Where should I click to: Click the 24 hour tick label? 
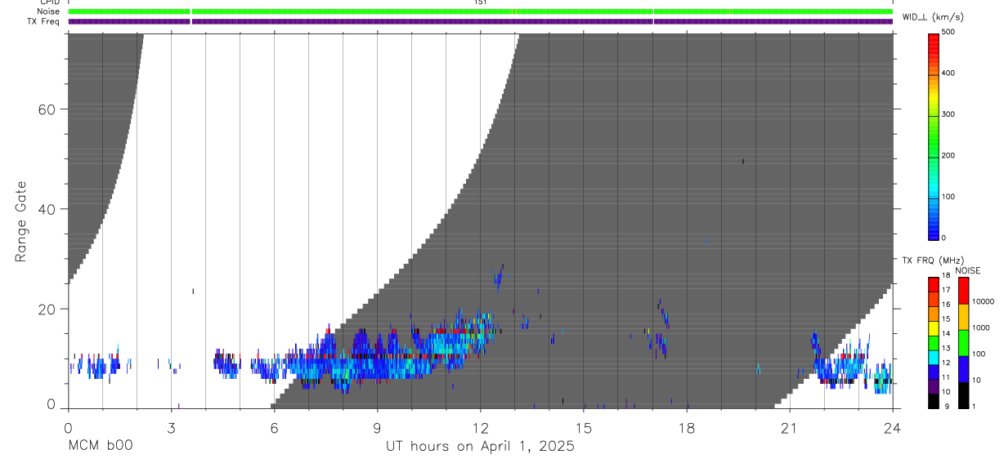click(x=892, y=428)
